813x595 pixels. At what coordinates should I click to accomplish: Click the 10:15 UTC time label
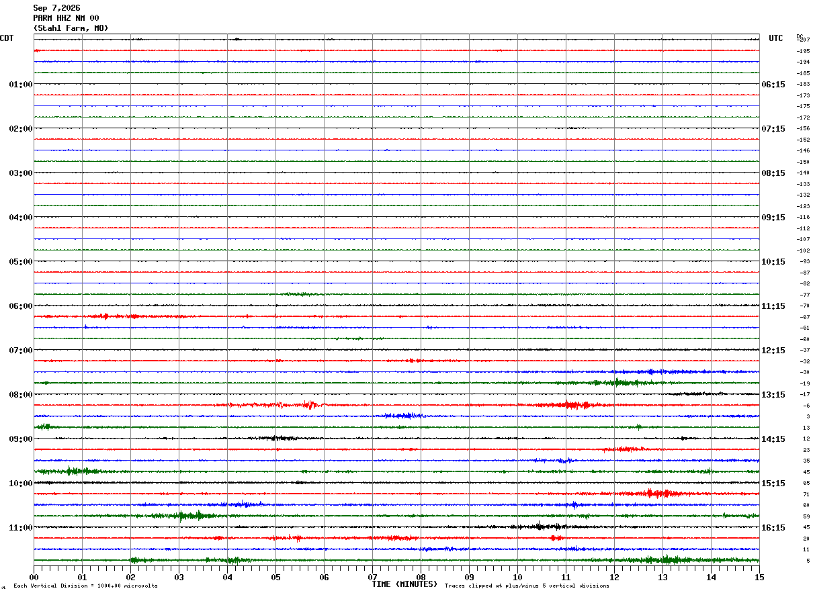click(x=773, y=262)
